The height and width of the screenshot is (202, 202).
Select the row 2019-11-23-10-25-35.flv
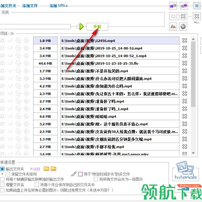click(120, 63)
